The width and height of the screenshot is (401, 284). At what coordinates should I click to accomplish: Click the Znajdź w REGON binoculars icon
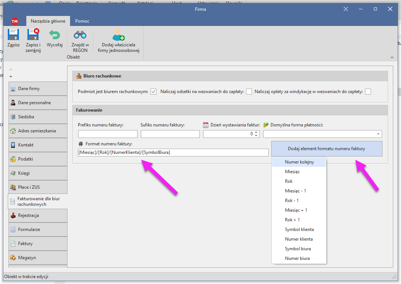pos(80,35)
